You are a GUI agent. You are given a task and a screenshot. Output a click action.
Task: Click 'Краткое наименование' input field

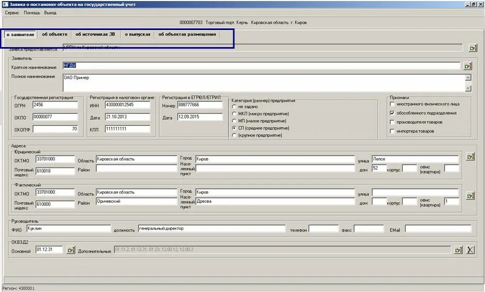(262, 66)
